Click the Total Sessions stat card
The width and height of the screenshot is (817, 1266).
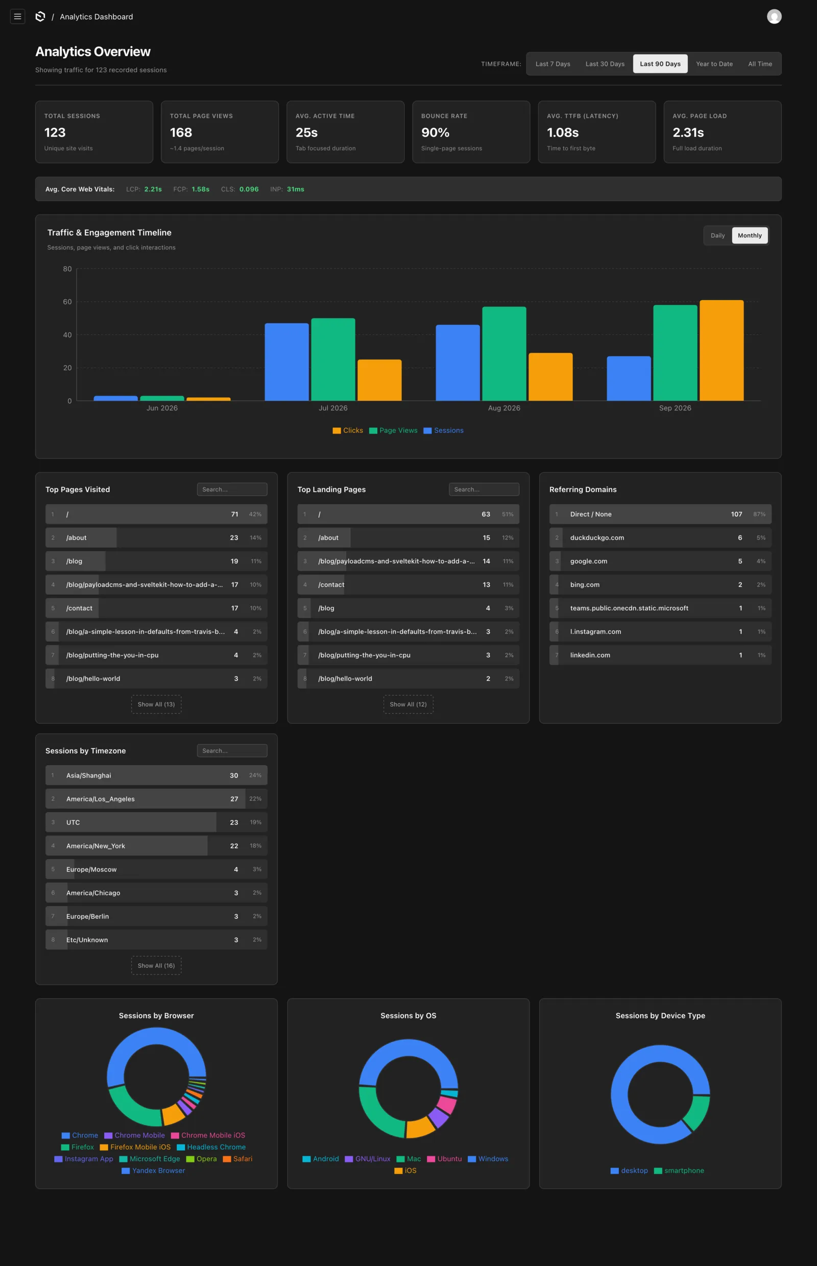coord(94,132)
